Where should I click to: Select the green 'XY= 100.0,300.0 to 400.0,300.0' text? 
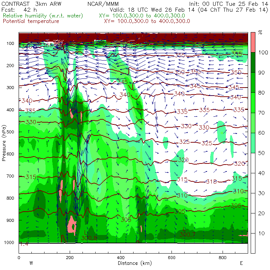point(142,16)
